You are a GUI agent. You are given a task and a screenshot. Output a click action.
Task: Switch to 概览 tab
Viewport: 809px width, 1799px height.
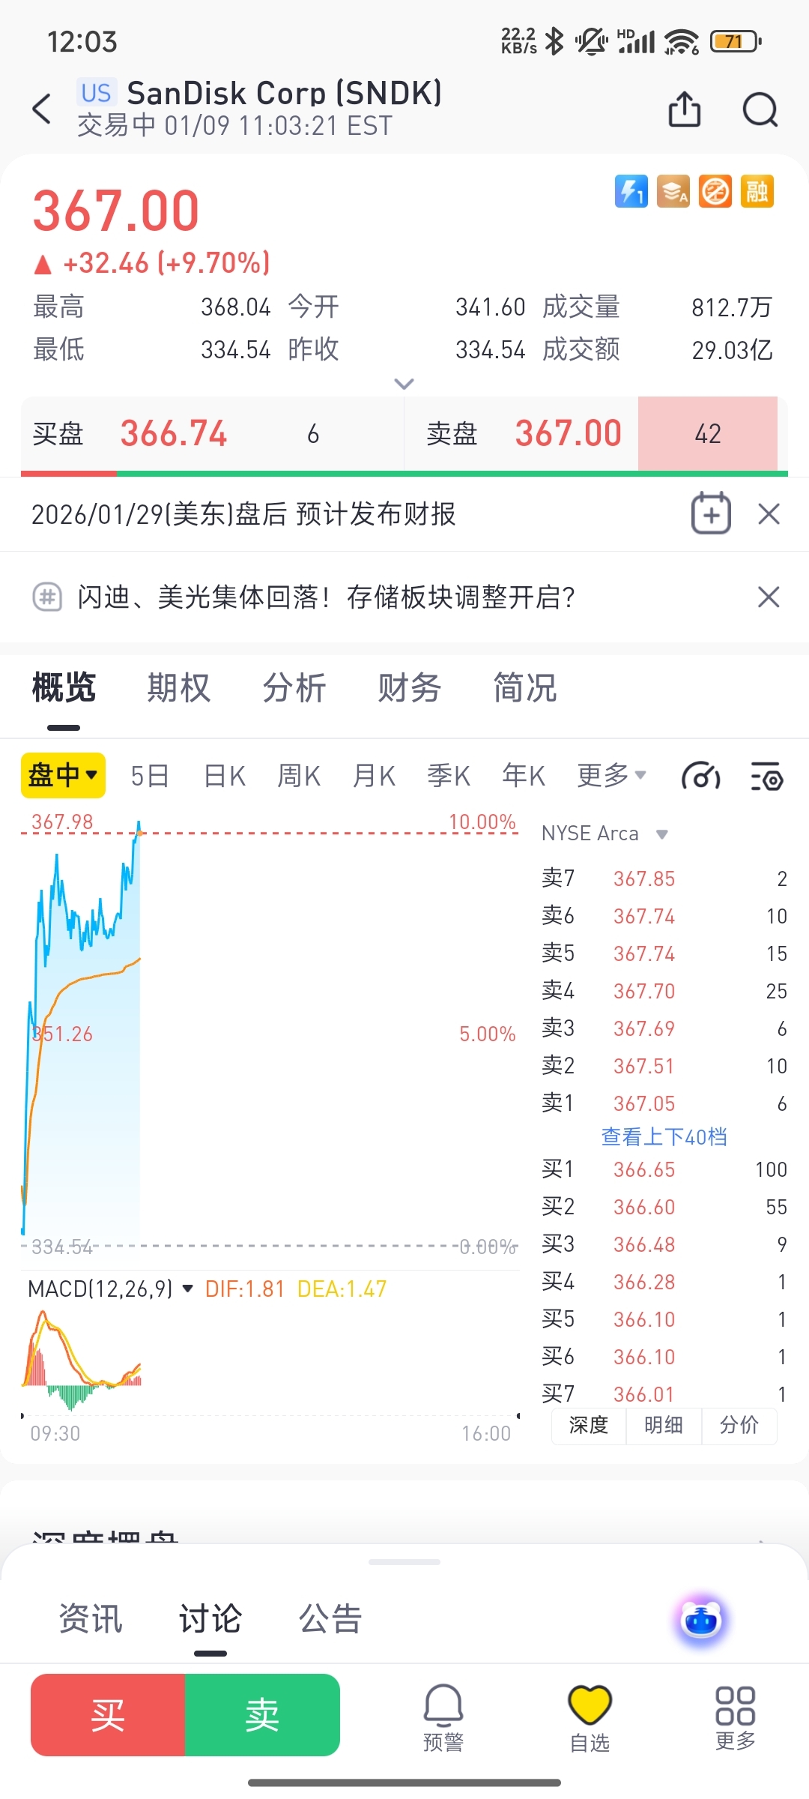[x=64, y=687]
